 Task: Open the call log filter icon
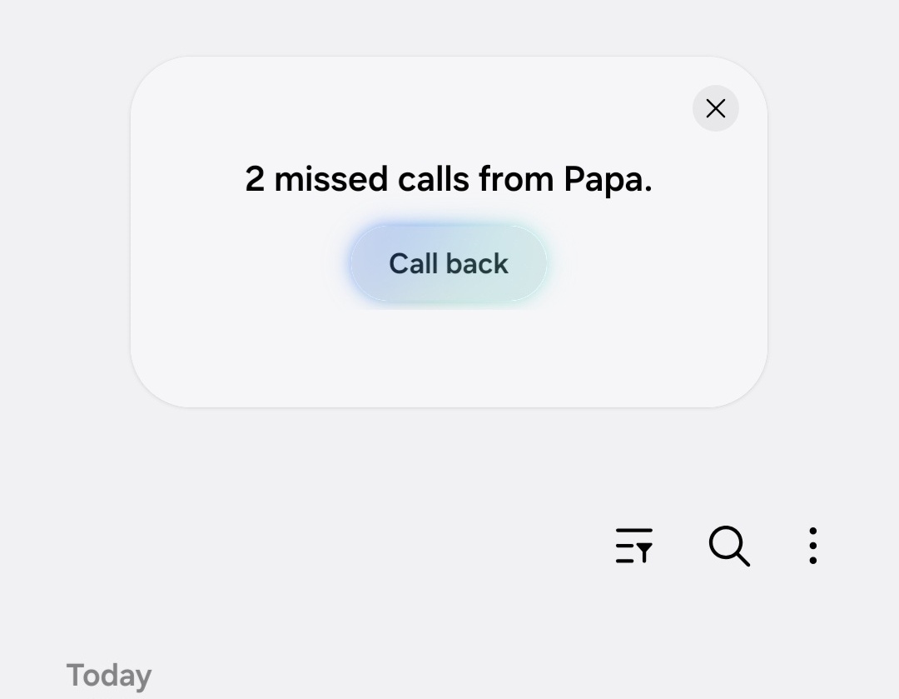tap(633, 546)
